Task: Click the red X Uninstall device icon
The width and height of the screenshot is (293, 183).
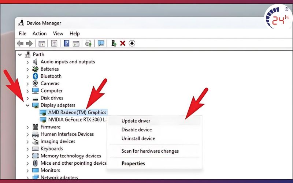Action: (x=123, y=44)
